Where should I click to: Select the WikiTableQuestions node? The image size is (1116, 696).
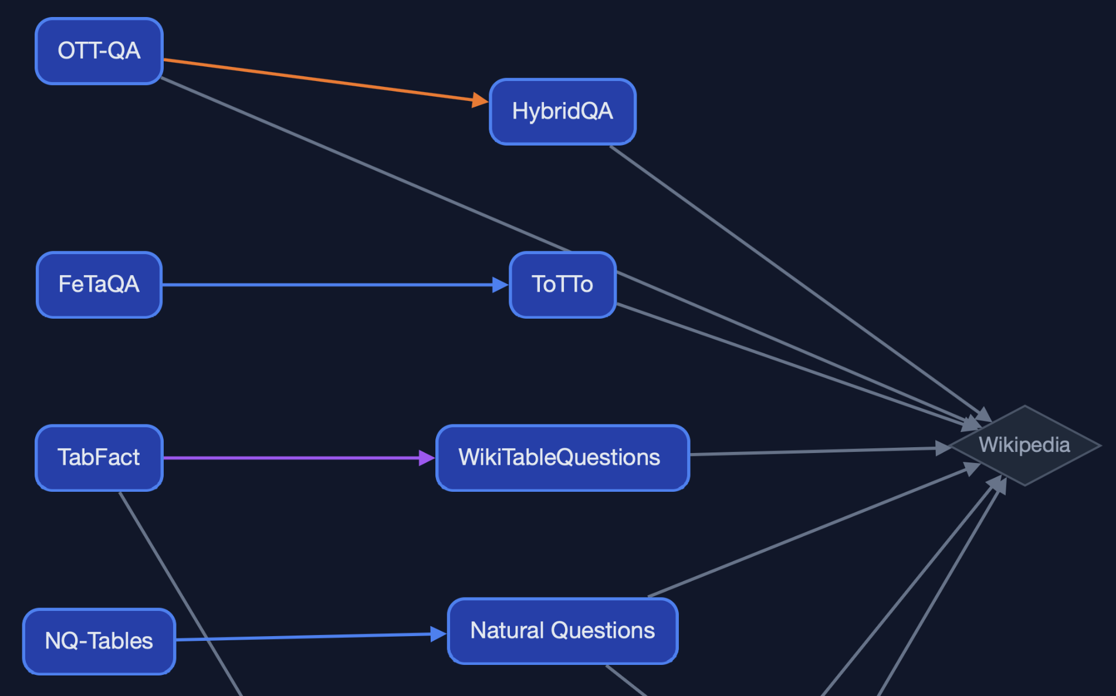tap(561, 458)
